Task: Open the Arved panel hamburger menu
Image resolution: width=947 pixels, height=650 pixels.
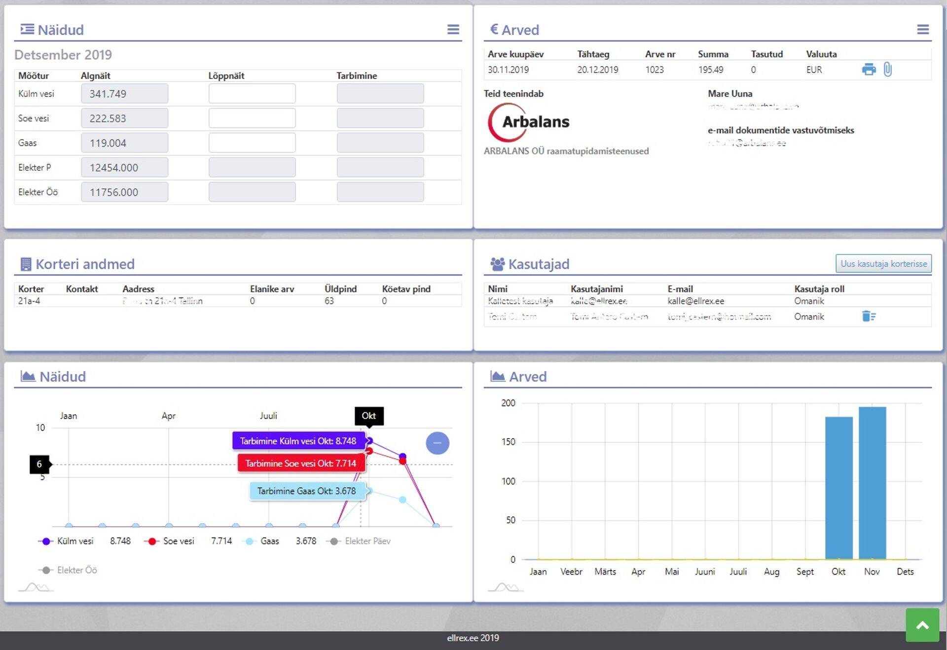Action: (x=922, y=30)
